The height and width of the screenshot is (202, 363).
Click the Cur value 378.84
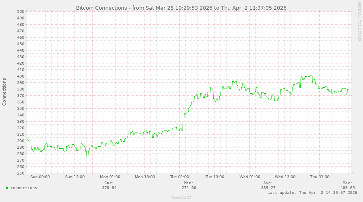(x=109, y=188)
